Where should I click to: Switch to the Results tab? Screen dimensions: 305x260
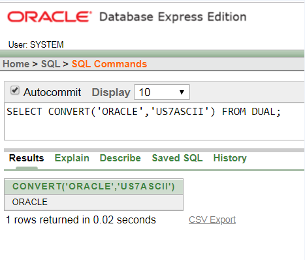pos(26,158)
